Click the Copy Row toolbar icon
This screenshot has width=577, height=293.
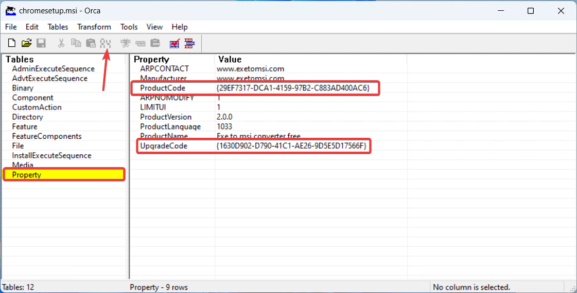coord(140,43)
